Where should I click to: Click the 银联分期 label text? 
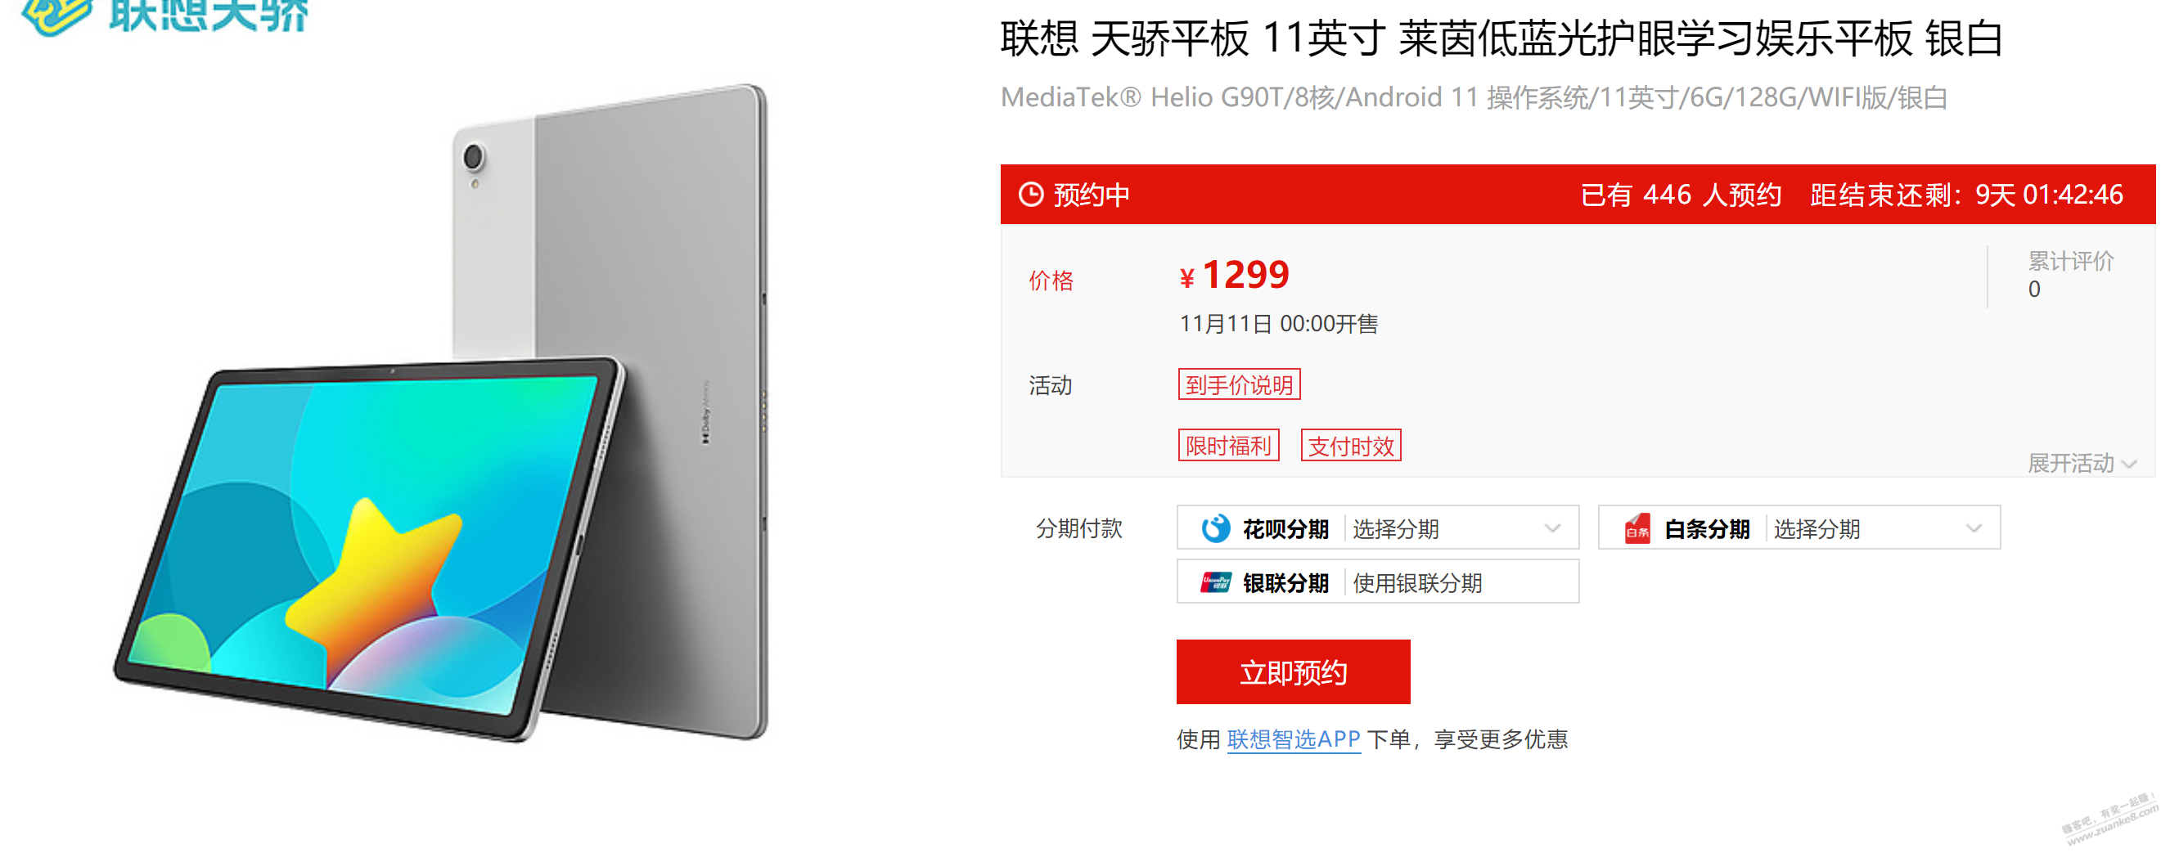(x=1285, y=582)
